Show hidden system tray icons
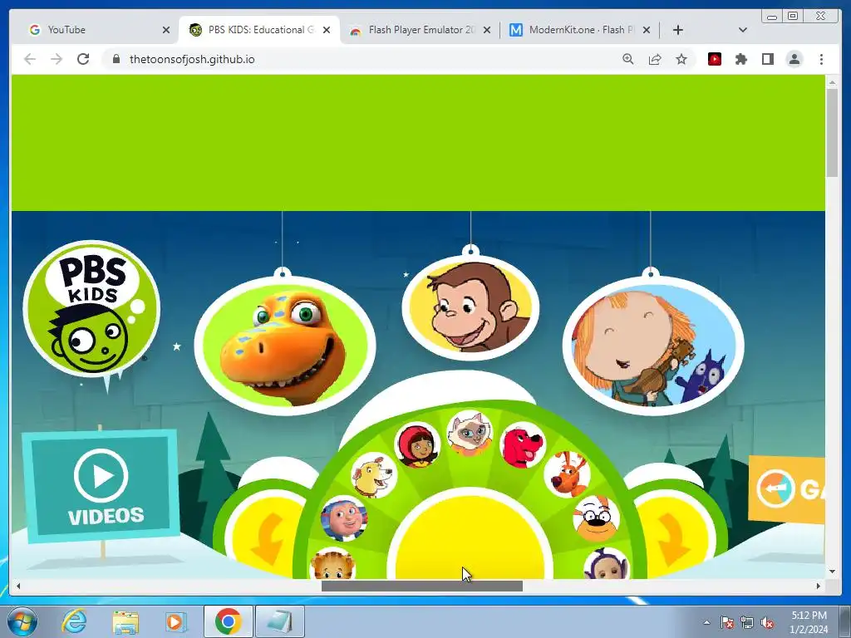The width and height of the screenshot is (851, 638). coord(706,623)
